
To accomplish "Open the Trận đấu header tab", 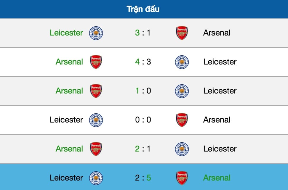I will [144, 9].
